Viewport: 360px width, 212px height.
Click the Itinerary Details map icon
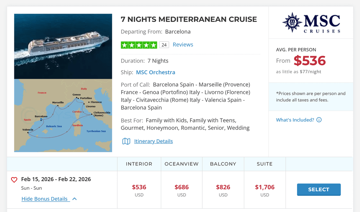pos(126,141)
